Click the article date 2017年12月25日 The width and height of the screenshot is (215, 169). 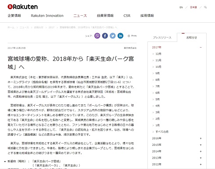17,48
